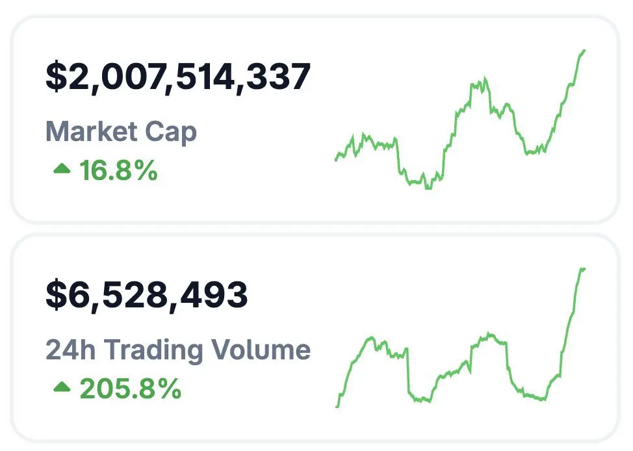Image resolution: width=633 pixels, height=451 pixels.
Task: Select the $2,007,514,337 market cap value
Action: [178, 76]
